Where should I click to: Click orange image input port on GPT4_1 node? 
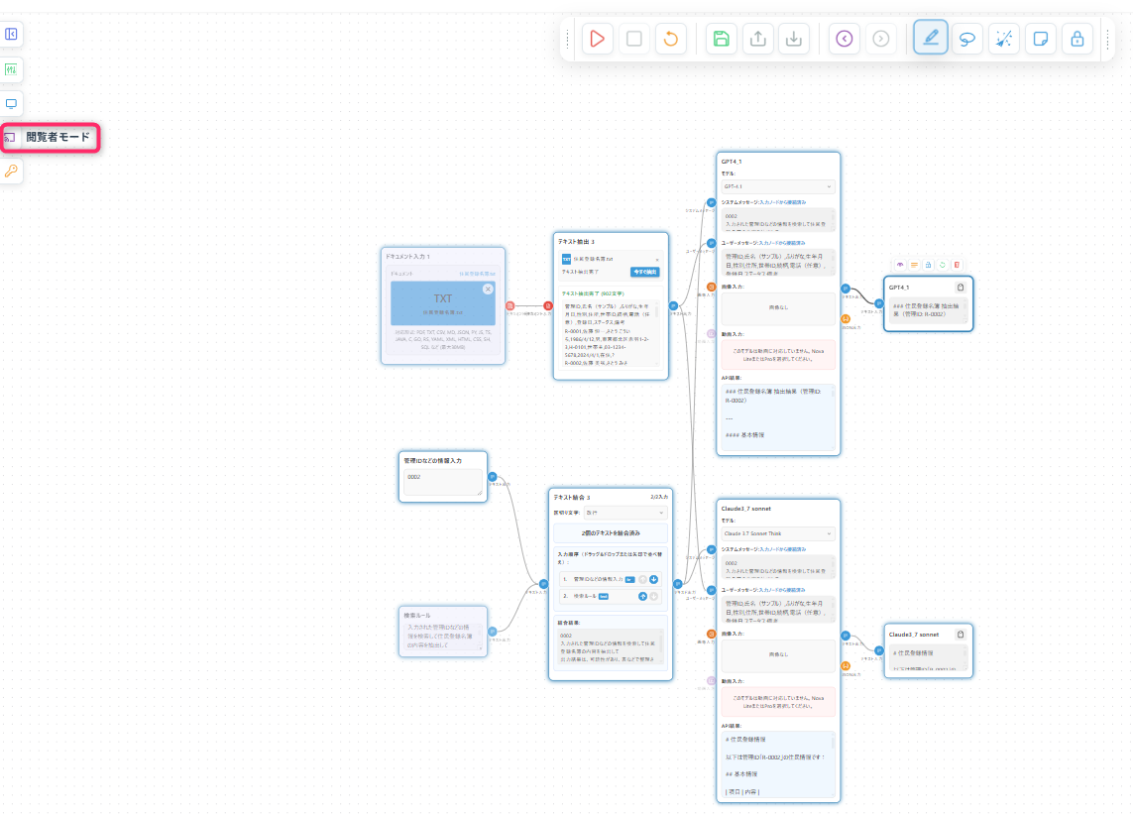711,287
